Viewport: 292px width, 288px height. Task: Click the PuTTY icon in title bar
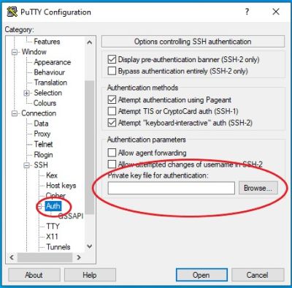(x=12, y=12)
